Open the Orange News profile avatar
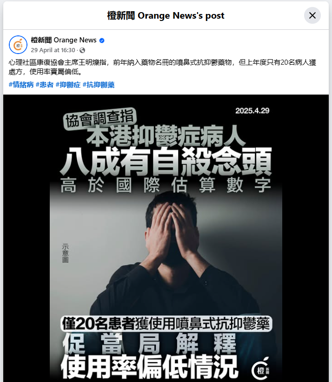Viewport: 332px width, 382px height. point(18,45)
